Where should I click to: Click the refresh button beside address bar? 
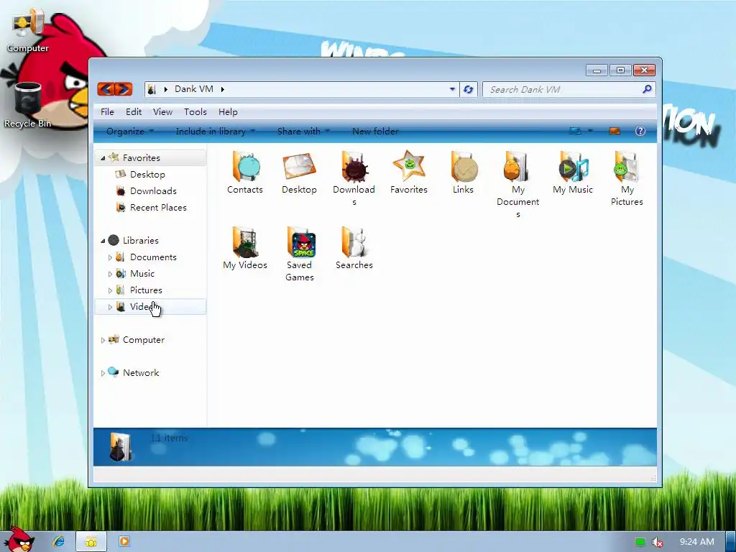coord(468,89)
